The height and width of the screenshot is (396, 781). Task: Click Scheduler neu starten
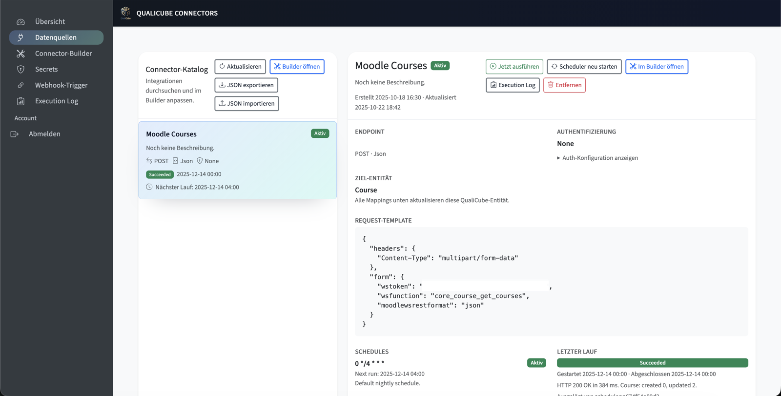(584, 67)
